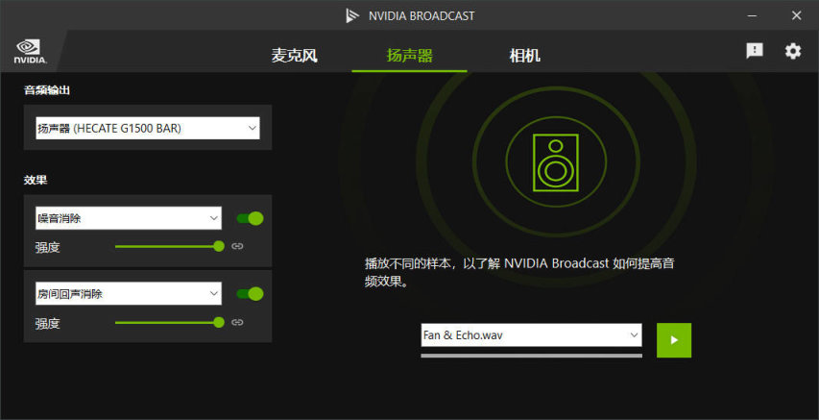Image resolution: width=819 pixels, height=420 pixels.
Task: Toggle off the 噪音消除 effect switch
Action: (x=250, y=218)
